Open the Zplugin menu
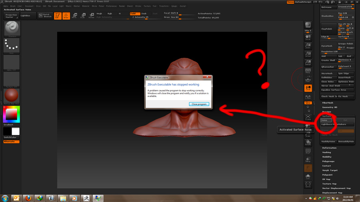 (174, 6)
